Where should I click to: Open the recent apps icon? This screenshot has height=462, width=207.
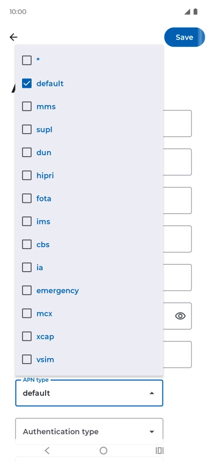(x=159, y=450)
